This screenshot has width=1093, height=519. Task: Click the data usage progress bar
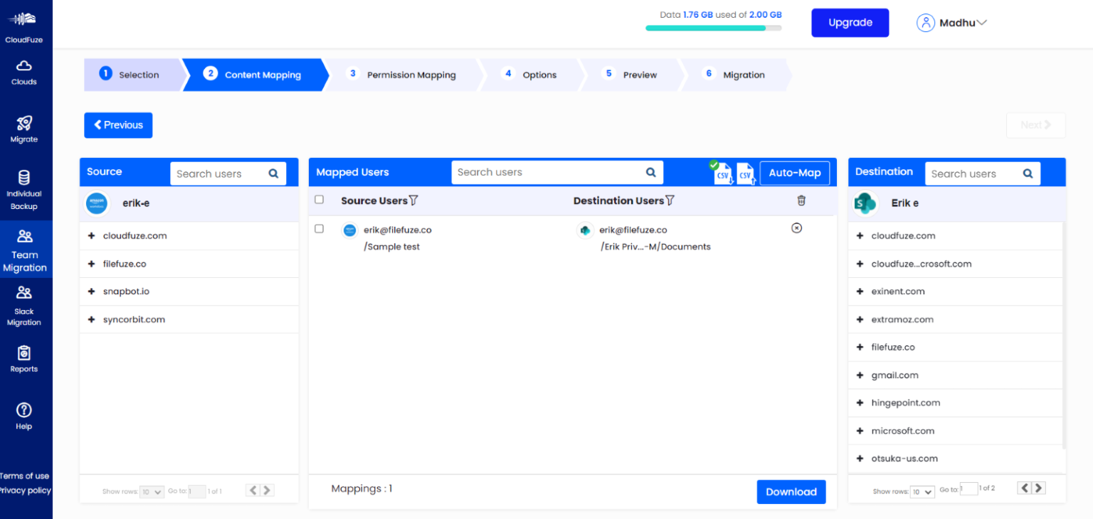[714, 28]
